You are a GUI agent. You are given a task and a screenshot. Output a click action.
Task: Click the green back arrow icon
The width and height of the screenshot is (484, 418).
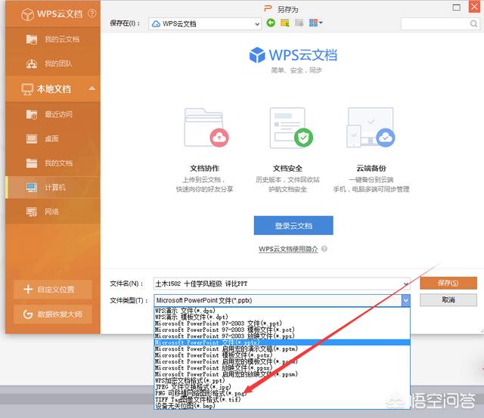[x=271, y=23]
